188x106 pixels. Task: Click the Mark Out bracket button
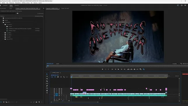(108, 69)
